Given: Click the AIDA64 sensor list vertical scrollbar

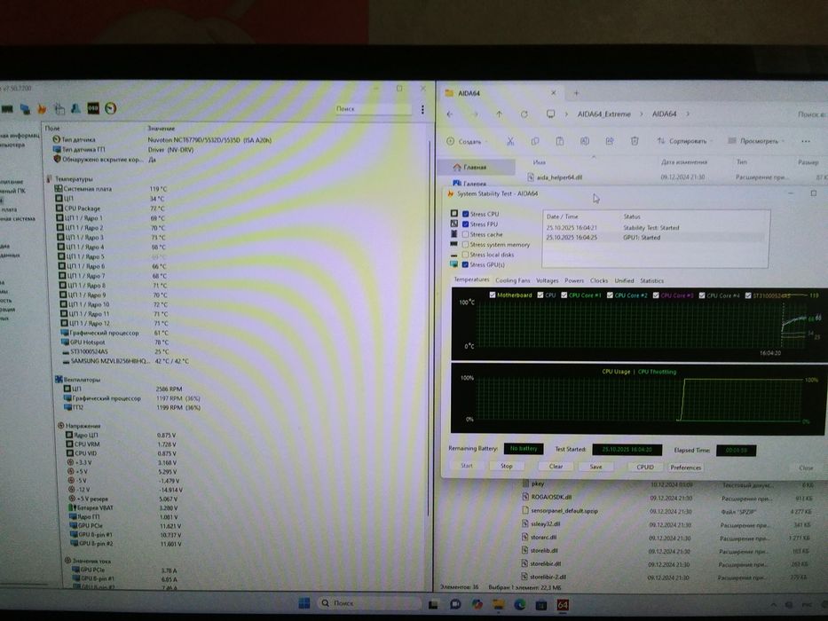Looking at the screenshot, I should tap(429, 327).
